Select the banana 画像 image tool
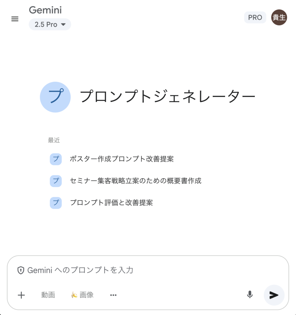 tap(82, 295)
